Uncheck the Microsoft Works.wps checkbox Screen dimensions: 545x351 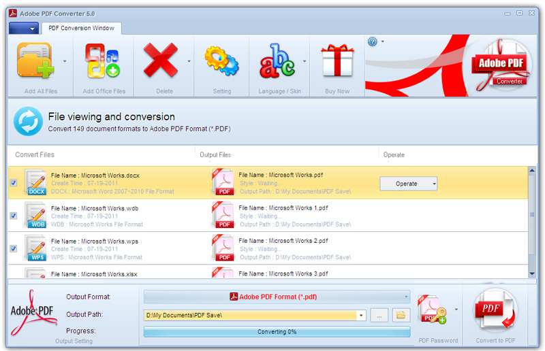[x=13, y=248]
